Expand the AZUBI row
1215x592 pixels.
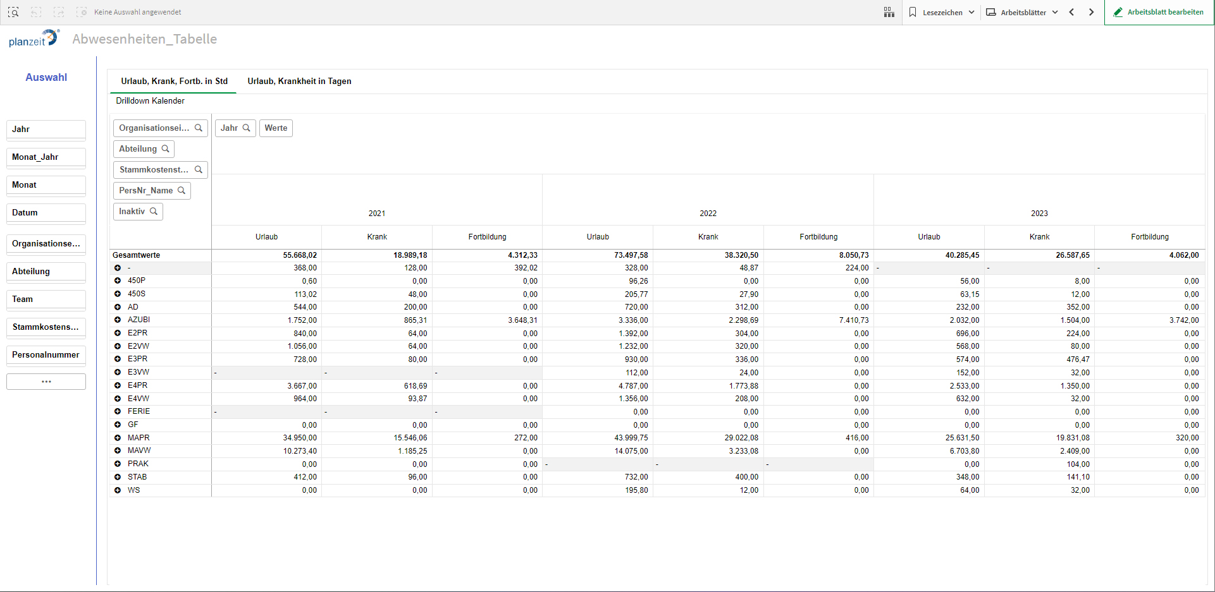tap(118, 320)
